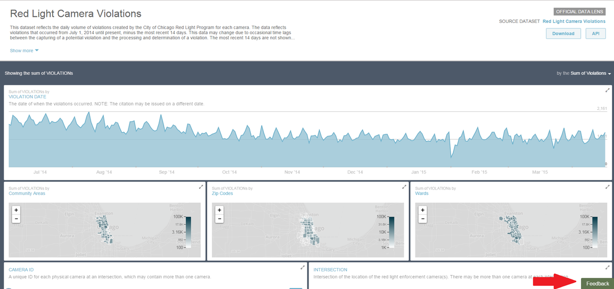Viewport: 614px width, 289px height.
Task: Open the Feedback button
Action: tap(597, 283)
